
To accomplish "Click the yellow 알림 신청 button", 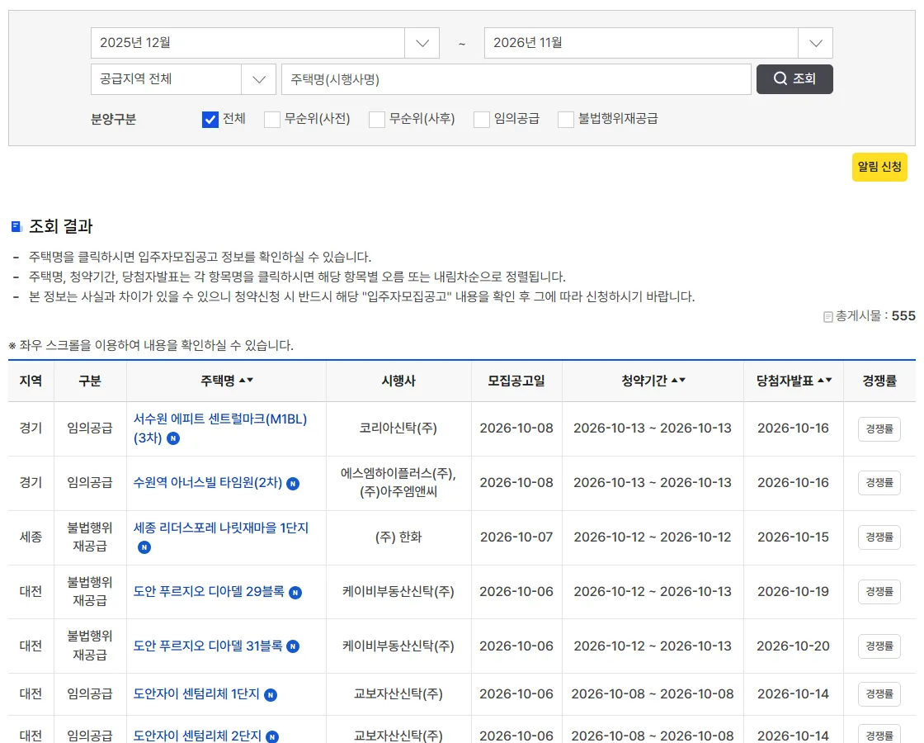I will (879, 167).
